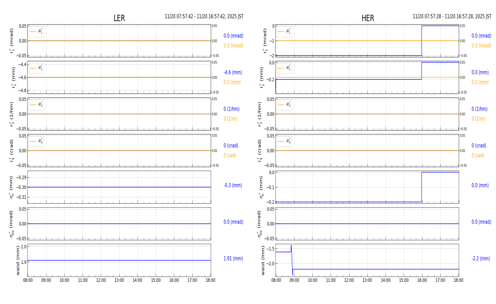Click the HER panel title

pyautogui.click(x=368, y=18)
